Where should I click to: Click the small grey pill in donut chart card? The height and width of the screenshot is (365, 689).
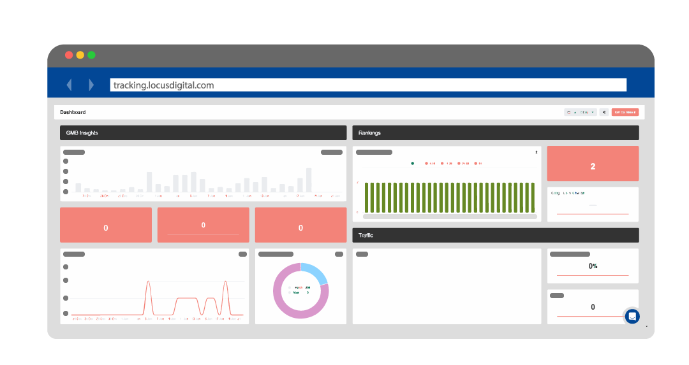point(339,254)
